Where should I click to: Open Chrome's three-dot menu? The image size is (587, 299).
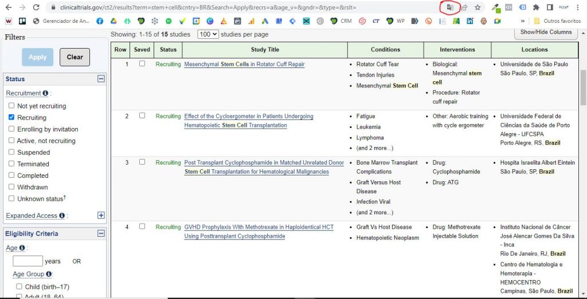pos(577,7)
